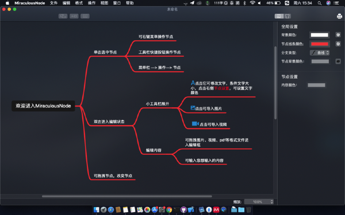The height and width of the screenshot is (215, 345).
Task: Click the blue video camera icon before 点击可导入视频
Action: coord(195,124)
